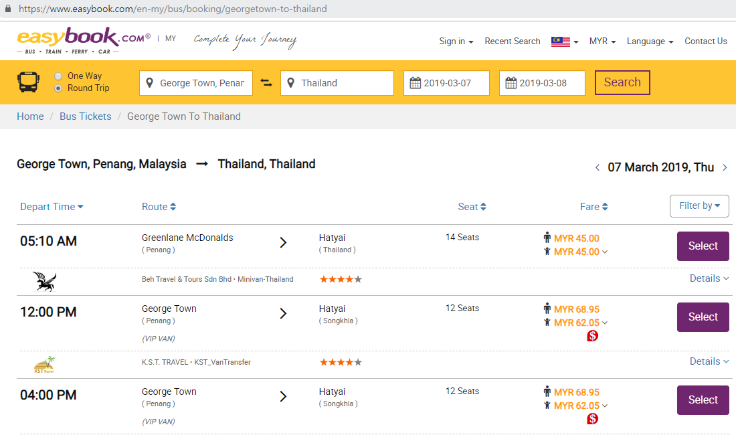Click star rating for K.S.T. TRAVEL
The height and width of the screenshot is (437, 736).
click(341, 362)
